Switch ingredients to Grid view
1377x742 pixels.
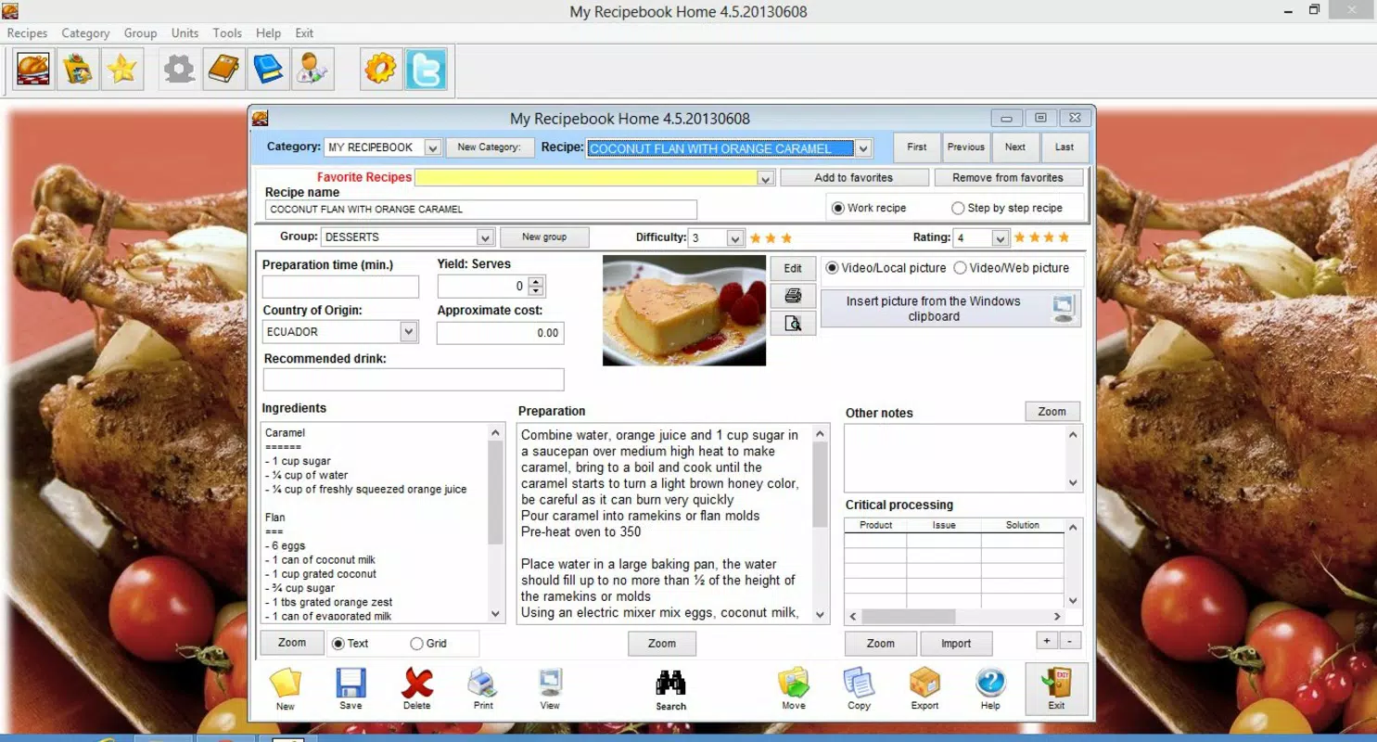tap(416, 644)
